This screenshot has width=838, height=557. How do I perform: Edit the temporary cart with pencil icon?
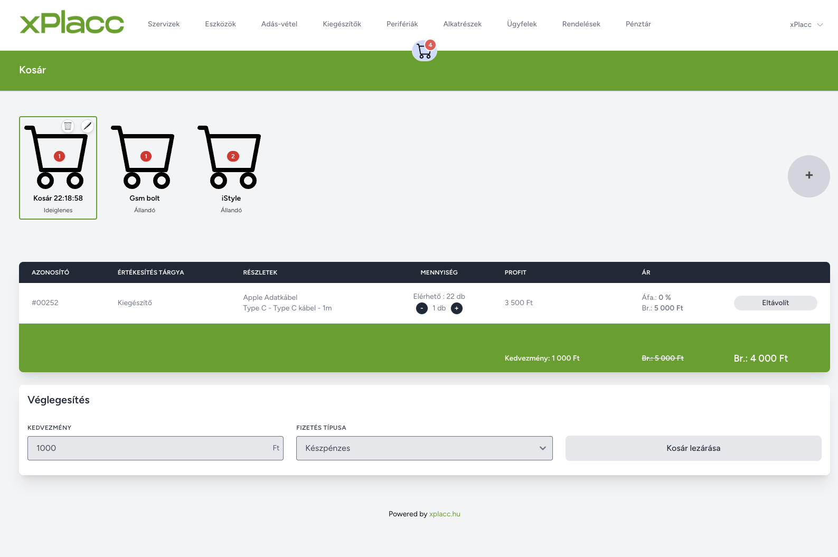coord(87,126)
